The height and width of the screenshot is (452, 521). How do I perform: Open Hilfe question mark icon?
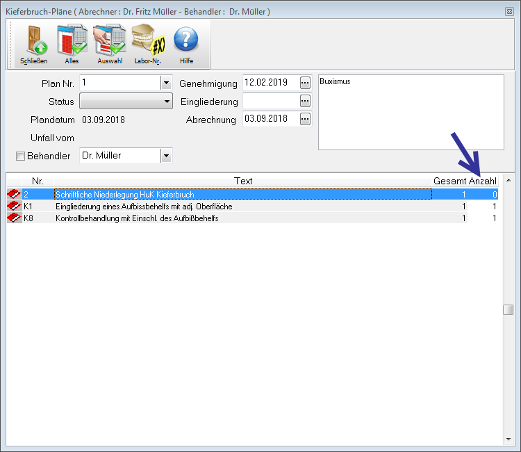coord(186,40)
